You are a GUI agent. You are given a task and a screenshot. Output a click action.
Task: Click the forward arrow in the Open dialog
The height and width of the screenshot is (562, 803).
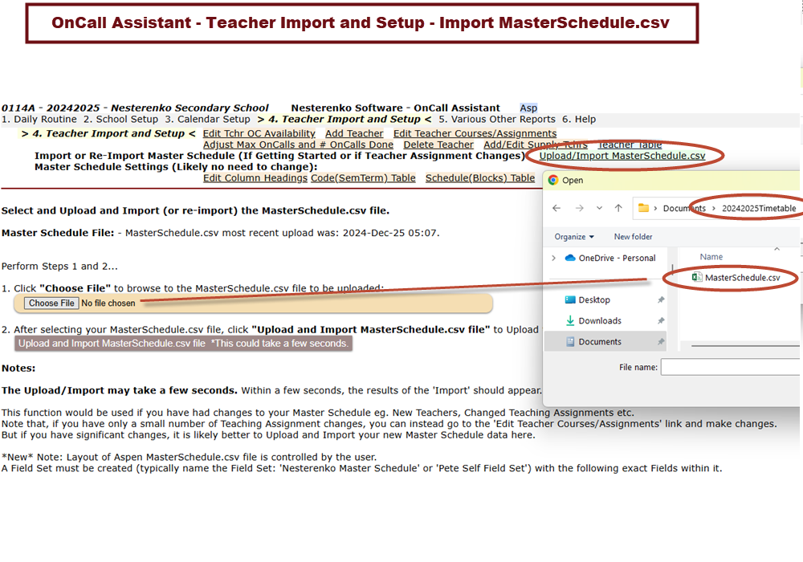578,208
